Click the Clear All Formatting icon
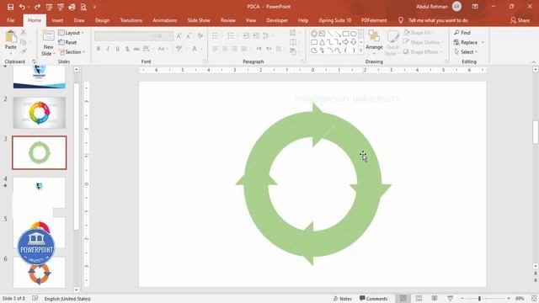Screen dimensions: 539x303 [x=200, y=36]
